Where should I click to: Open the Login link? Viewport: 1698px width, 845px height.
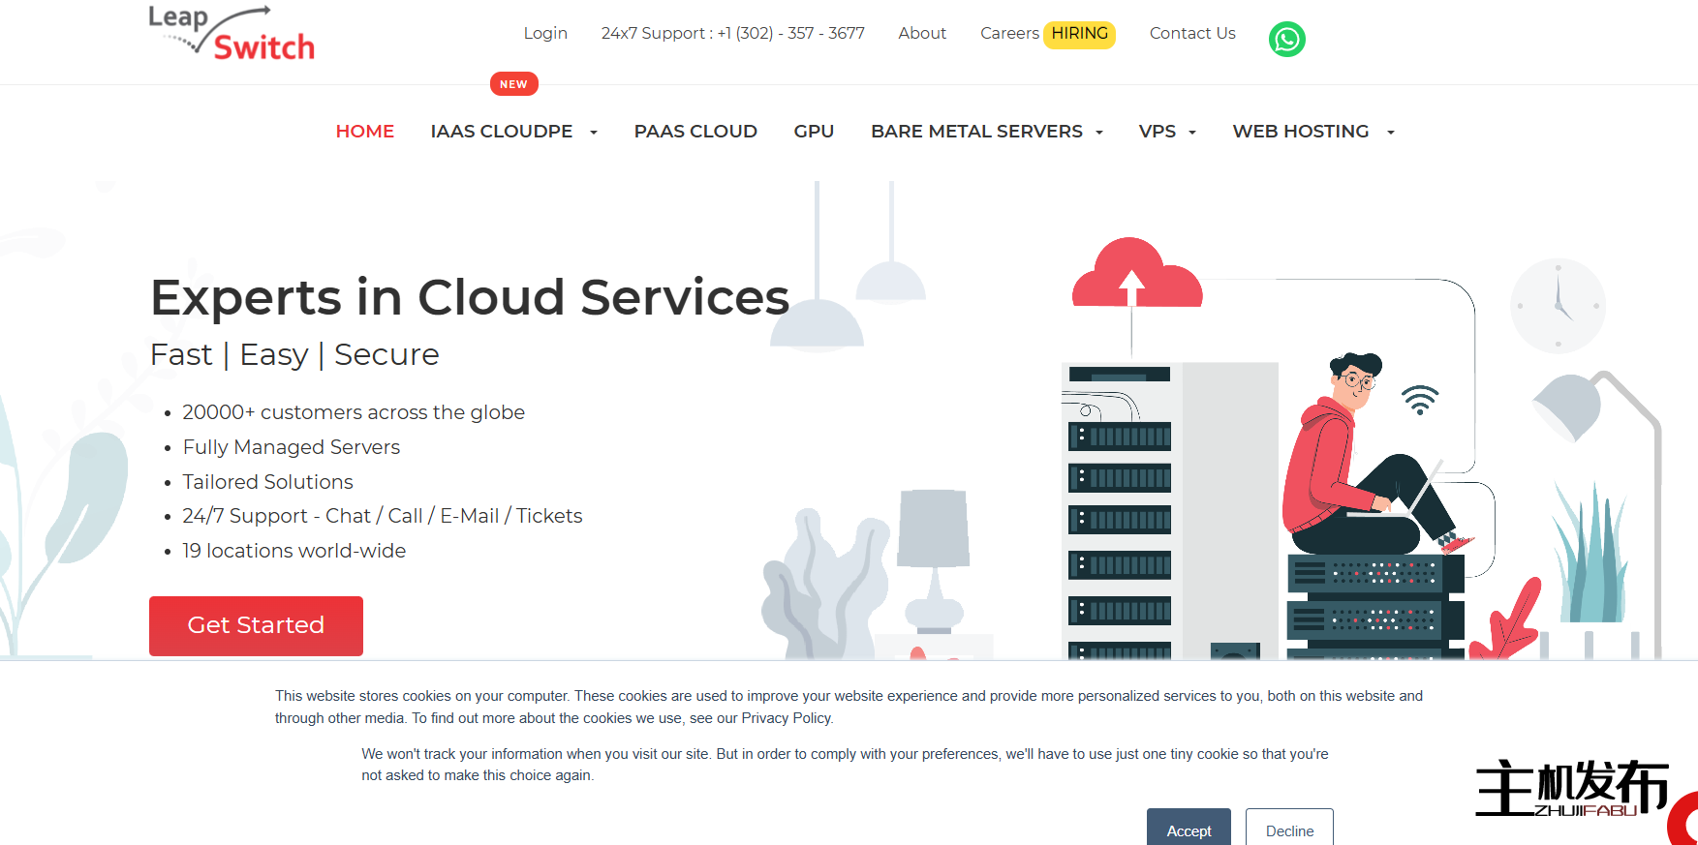coord(545,34)
